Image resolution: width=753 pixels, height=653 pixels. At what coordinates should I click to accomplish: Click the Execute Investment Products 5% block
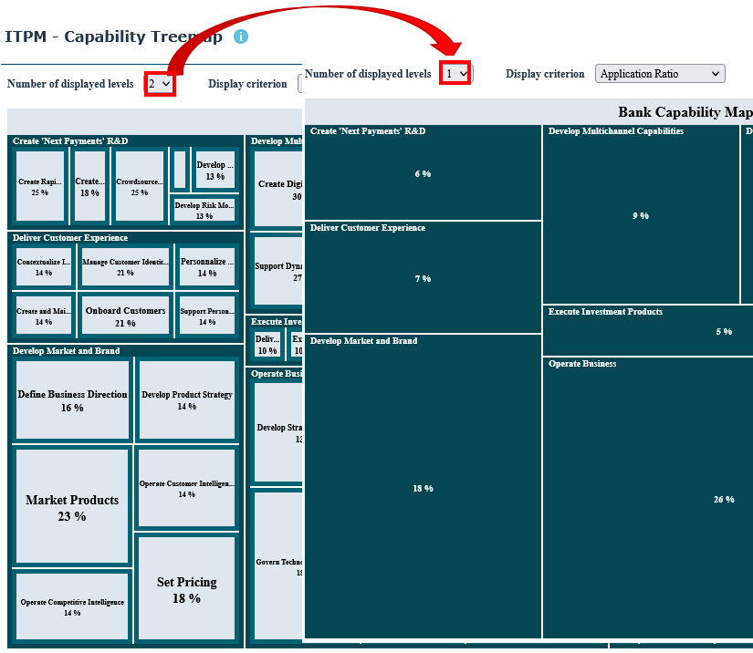tap(648, 331)
